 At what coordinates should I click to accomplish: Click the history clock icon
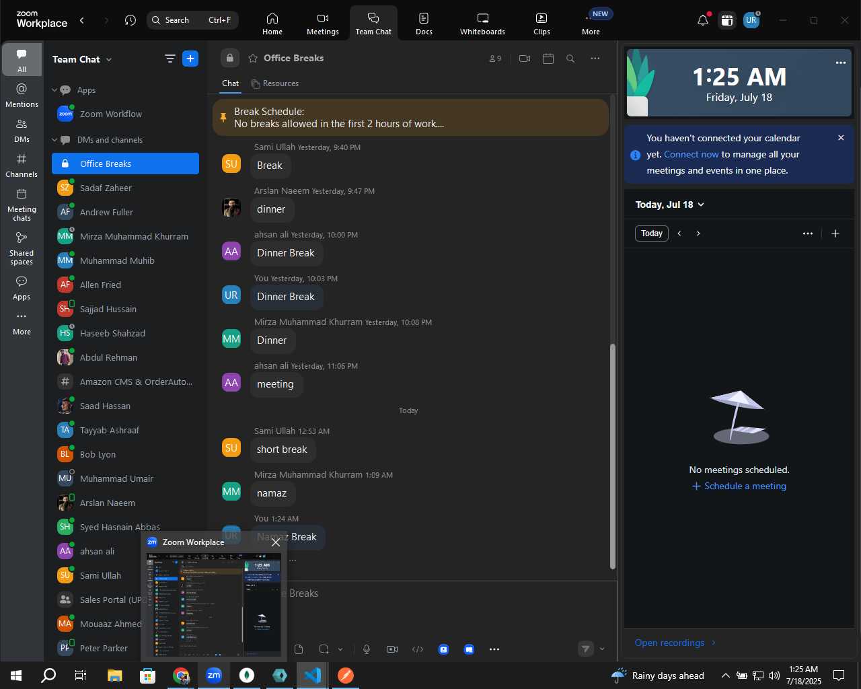[x=130, y=20]
